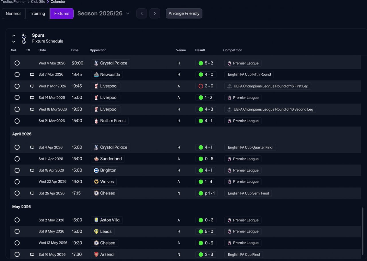Click the Wolves club badge icon
The height and width of the screenshot is (261, 367).
point(96,182)
